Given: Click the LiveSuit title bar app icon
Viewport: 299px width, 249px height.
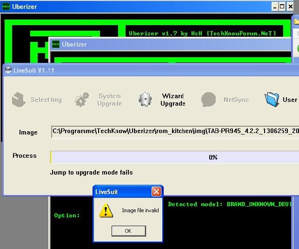Looking at the screenshot, I should click(8, 70).
